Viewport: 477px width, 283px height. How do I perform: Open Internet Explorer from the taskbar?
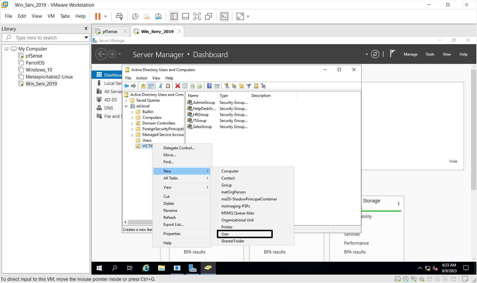(146, 268)
